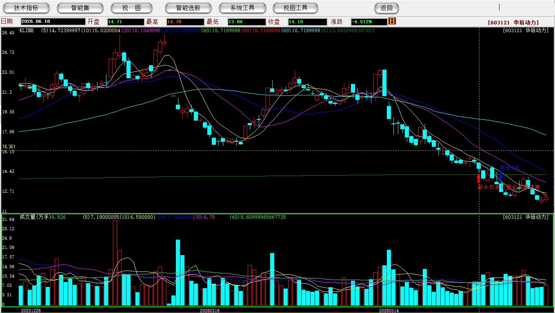
Task: Click date axis label 20251226
Action: tap(31, 311)
